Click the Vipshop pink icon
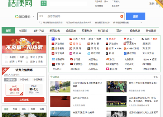The width and height of the screenshot is (163, 117). pos(71,53)
